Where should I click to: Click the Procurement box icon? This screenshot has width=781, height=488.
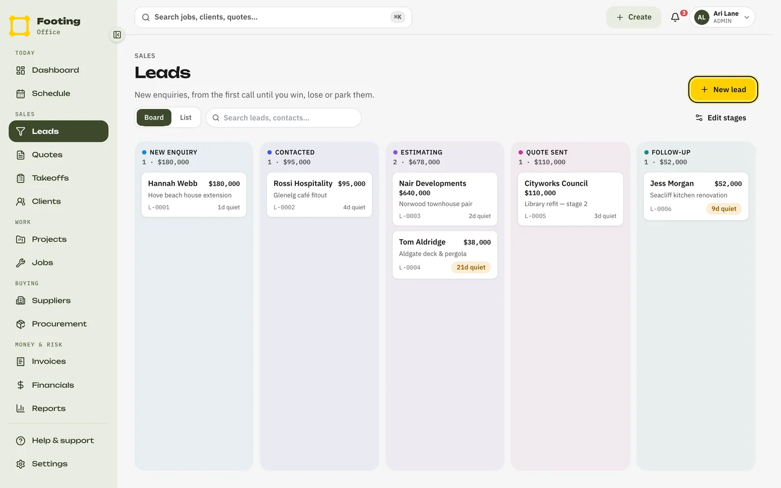coord(21,324)
